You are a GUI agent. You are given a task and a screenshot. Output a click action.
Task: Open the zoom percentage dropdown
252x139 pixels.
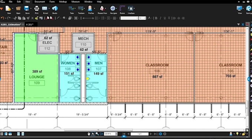(116, 134)
